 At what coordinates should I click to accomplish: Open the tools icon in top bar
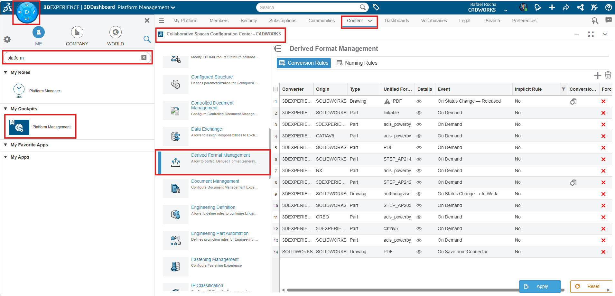point(594,7)
